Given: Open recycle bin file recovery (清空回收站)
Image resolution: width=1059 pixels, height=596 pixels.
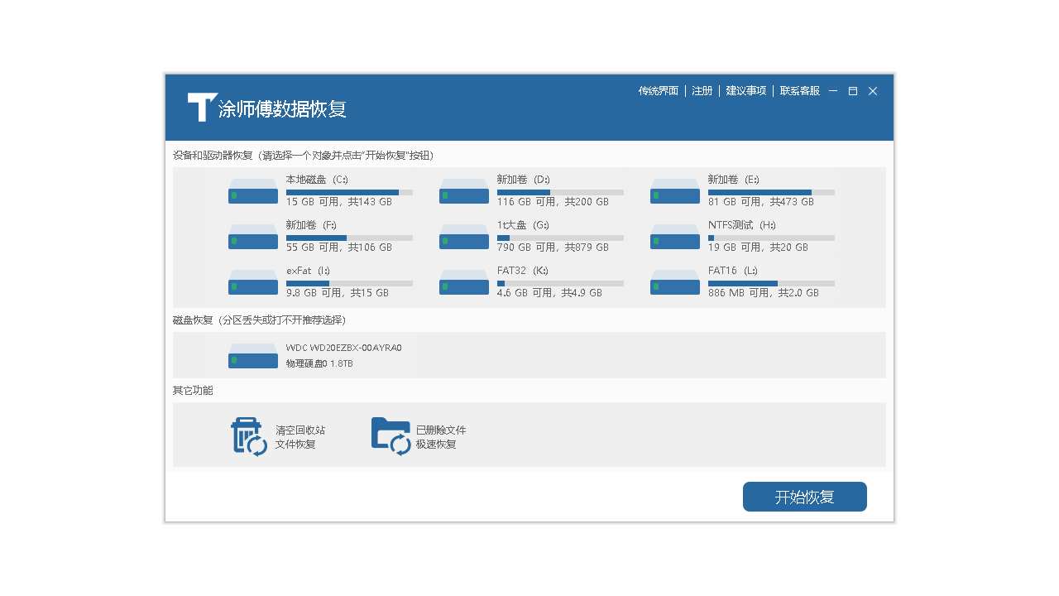Looking at the screenshot, I should [249, 436].
